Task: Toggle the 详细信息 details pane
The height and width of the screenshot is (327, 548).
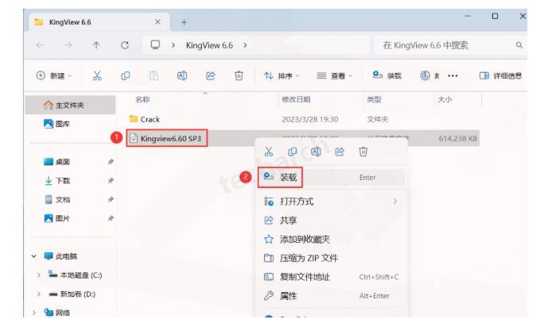Action: click(500, 75)
